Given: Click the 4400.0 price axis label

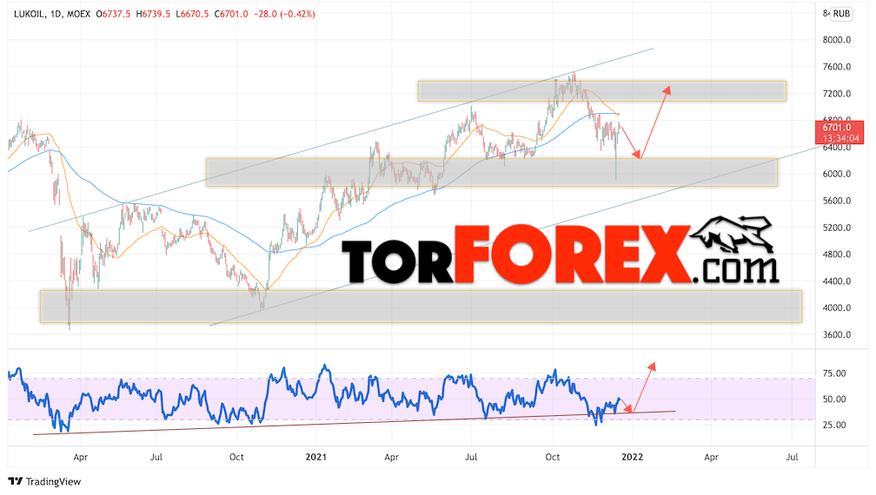Looking at the screenshot, I should click(x=836, y=281).
